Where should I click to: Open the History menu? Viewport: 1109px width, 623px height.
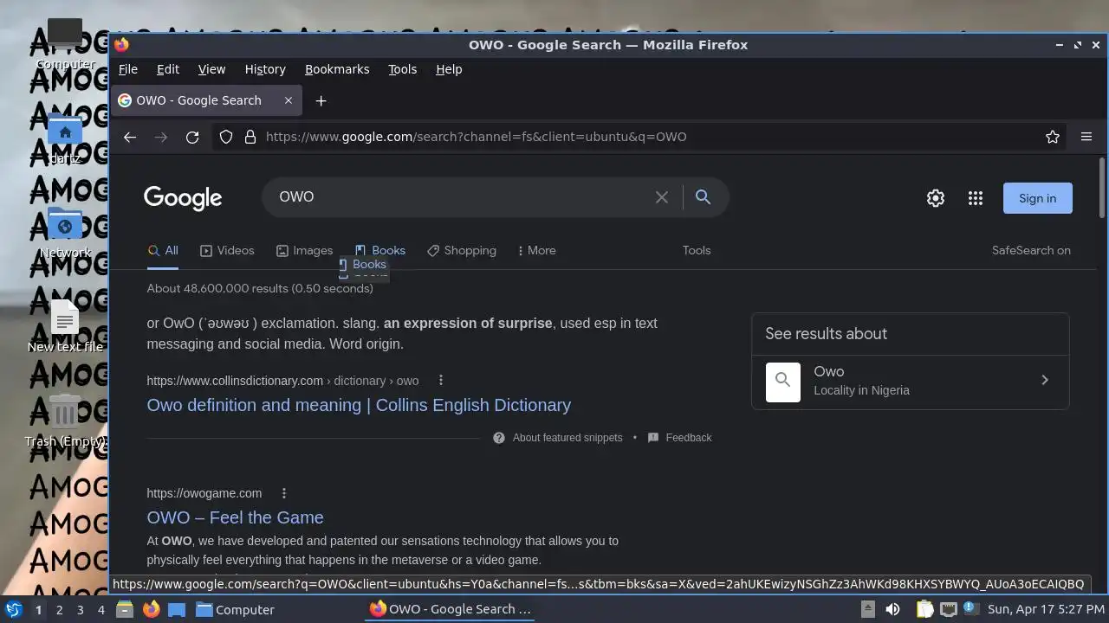click(x=265, y=69)
